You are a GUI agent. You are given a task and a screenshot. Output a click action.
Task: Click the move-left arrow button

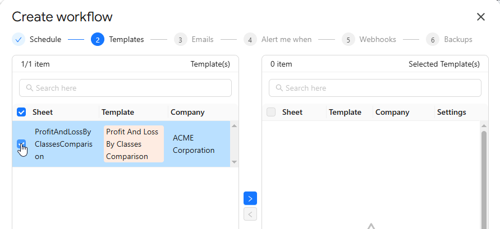click(250, 214)
